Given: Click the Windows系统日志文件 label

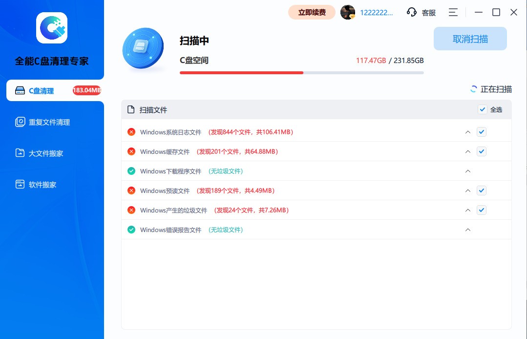Looking at the screenshot, I should pyautogui.click(x=171, y=132).
